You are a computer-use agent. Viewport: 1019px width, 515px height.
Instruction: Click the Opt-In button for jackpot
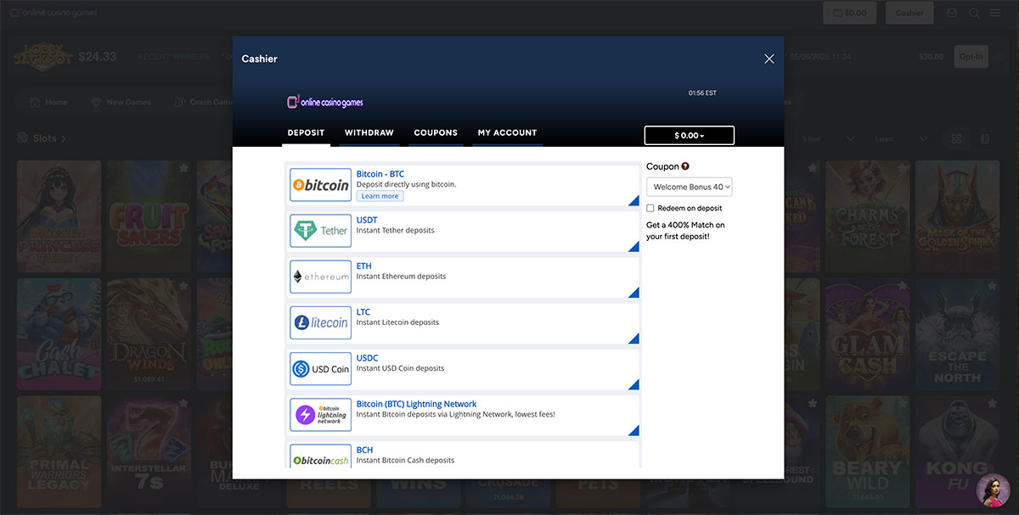click(971, 57)
